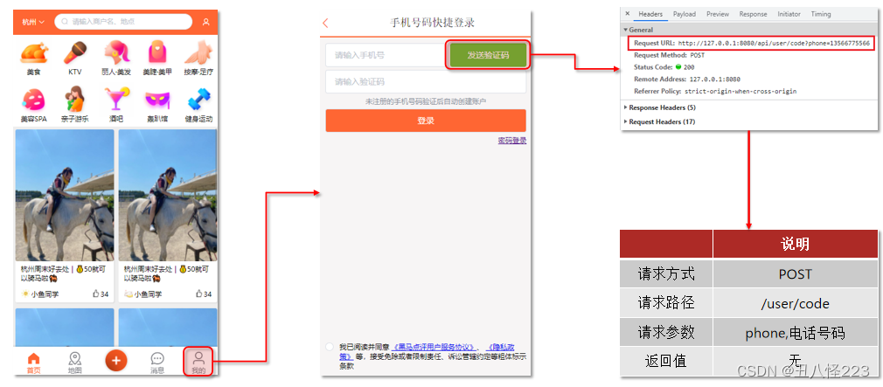
Task: Go to 首页 home tab icon
Action: [34, 358]
